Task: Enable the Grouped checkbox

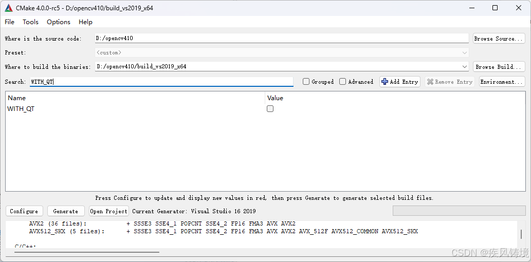Action: [306, 82]
